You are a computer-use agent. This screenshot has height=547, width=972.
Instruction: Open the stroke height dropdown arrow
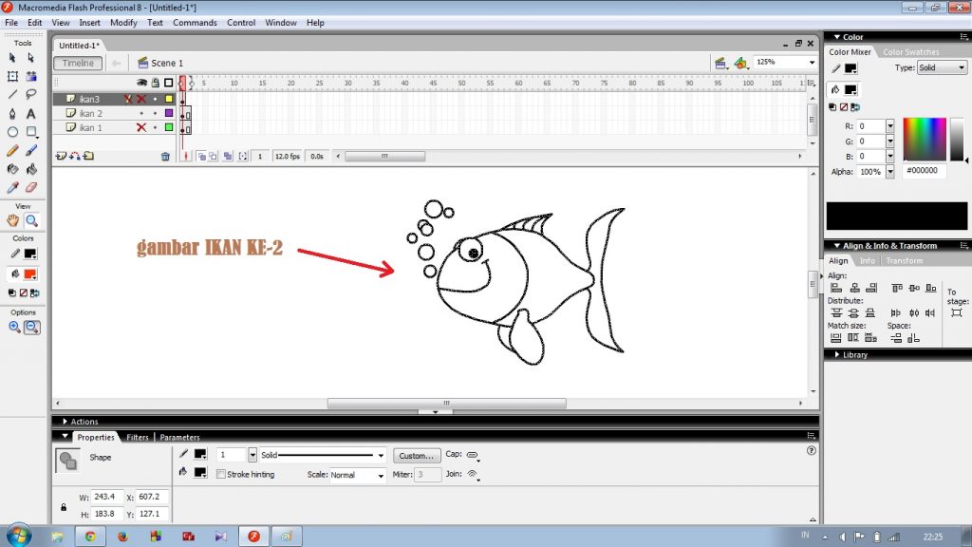252,455
